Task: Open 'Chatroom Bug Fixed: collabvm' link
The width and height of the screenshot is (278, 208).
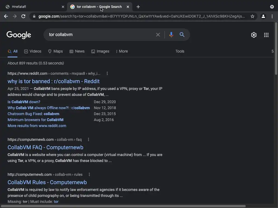Action: (x=33, y=114)
